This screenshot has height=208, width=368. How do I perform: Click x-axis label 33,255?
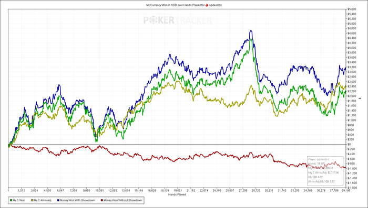pyautogui.click(x=295, y=191)
